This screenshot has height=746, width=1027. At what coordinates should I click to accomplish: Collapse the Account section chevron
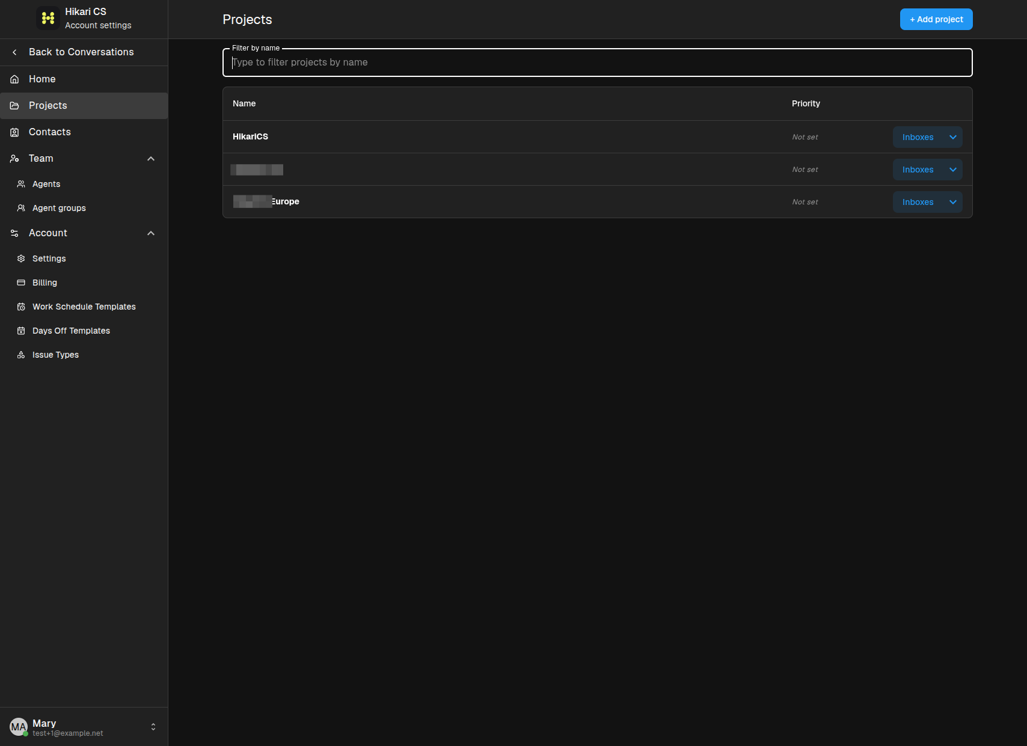tap(151, 233)
